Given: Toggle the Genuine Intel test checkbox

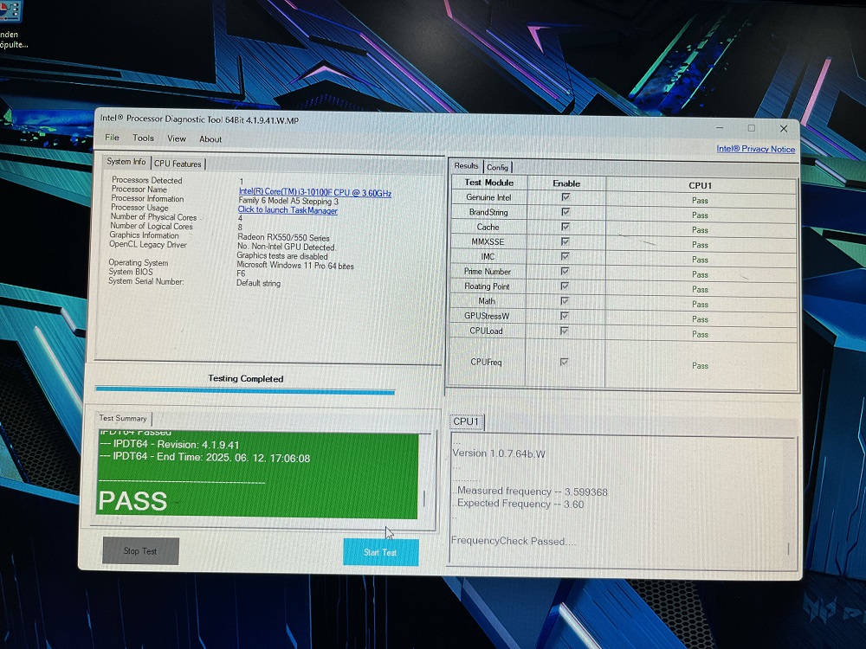Looking at the screenshot, I should (565, 197).
